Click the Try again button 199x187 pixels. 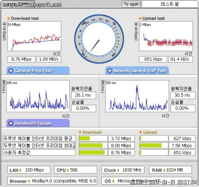[131, 4]
